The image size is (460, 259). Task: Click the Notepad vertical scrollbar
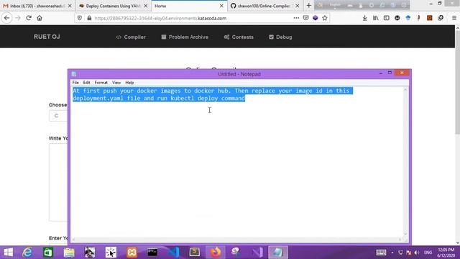[x=405, y=161]
